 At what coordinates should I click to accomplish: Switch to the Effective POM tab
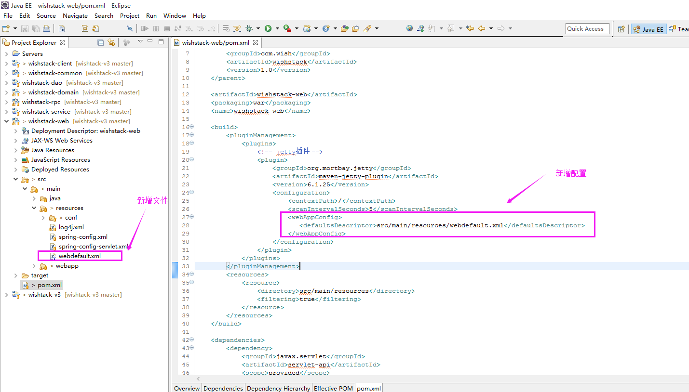(333, 388)
